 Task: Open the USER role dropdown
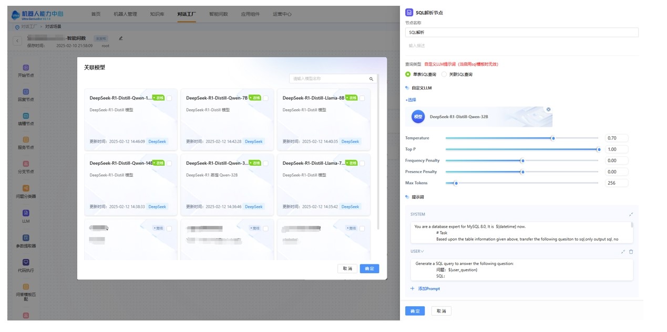coord(417,251)
